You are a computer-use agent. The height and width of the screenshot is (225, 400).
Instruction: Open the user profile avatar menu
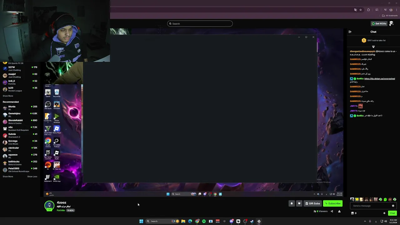tap(392, 23)
